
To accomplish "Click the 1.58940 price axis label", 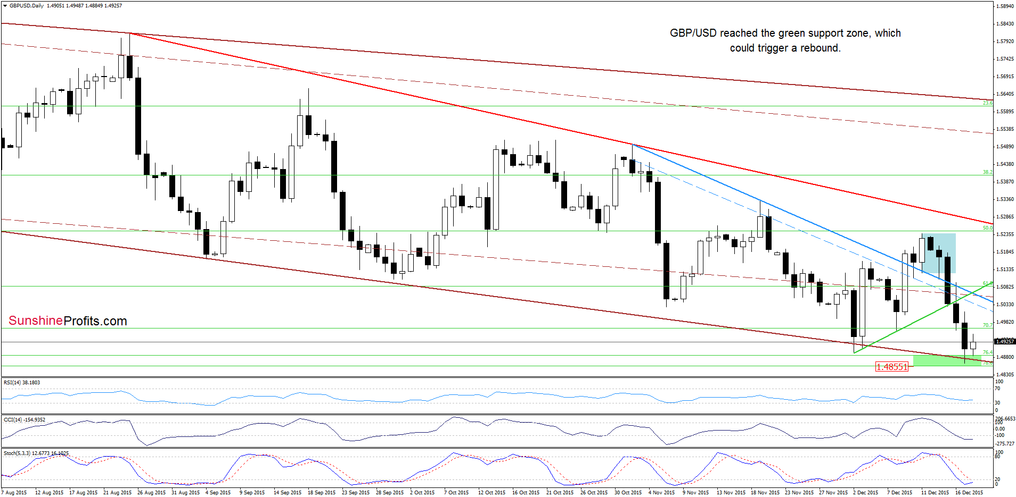I will 1005,6.
